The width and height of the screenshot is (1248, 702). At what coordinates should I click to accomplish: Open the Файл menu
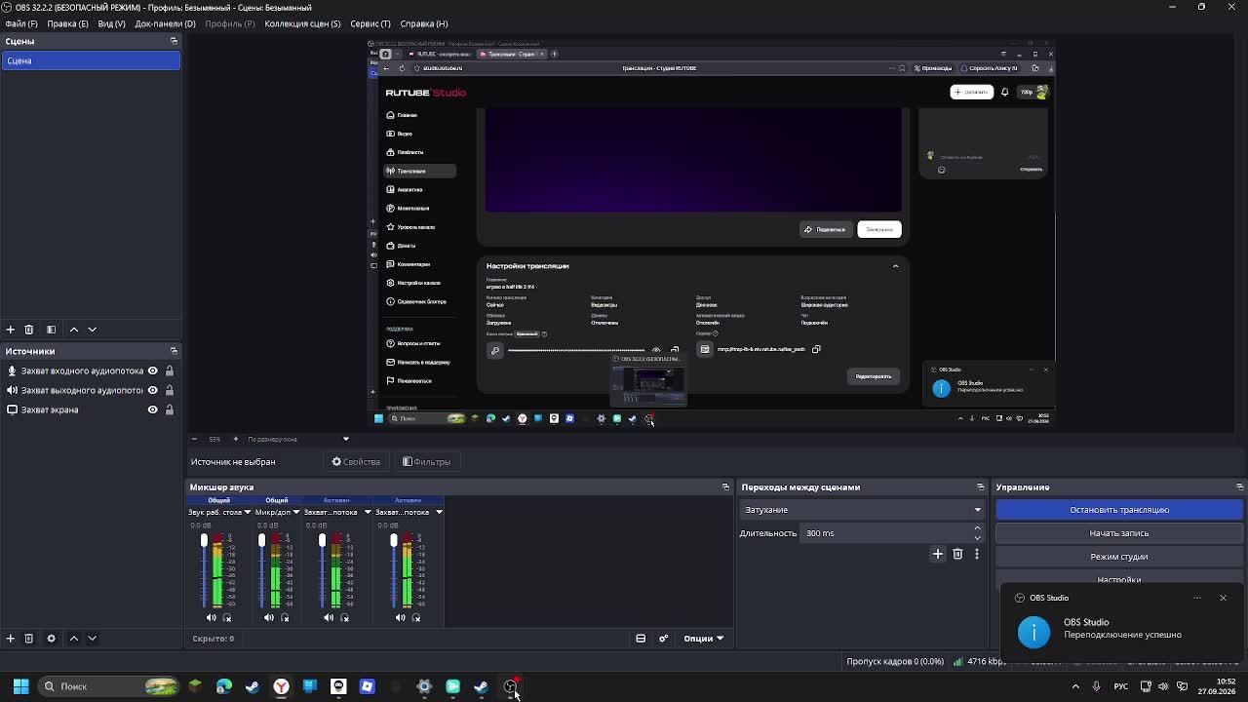click(x=21, y=23)
